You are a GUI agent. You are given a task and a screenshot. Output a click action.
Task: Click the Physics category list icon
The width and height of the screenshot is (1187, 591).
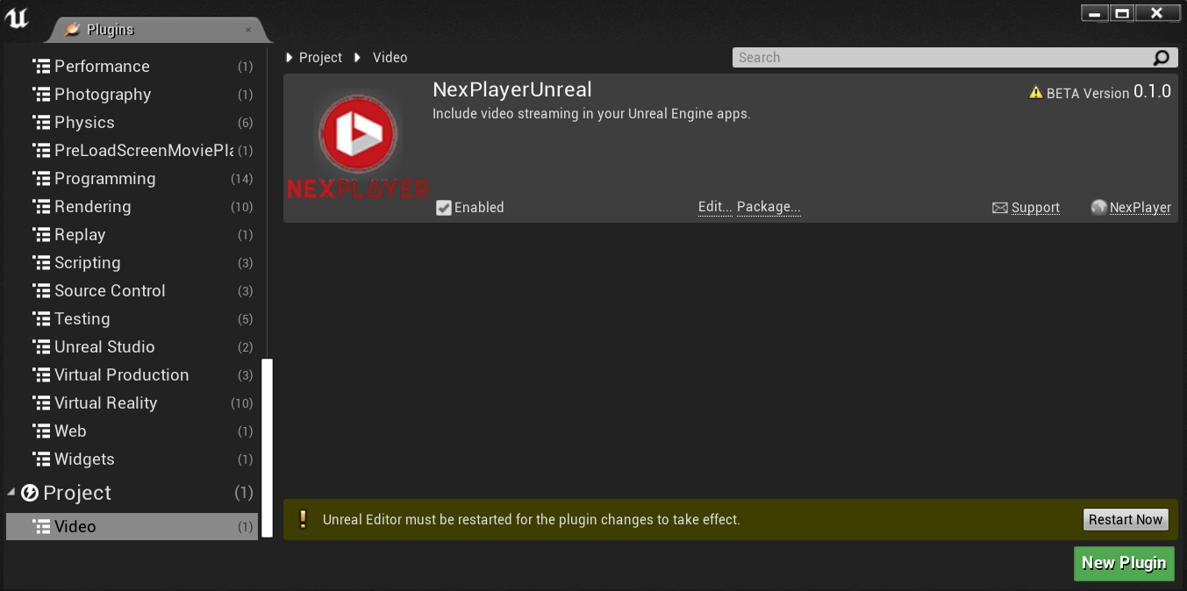tap(41, 123)
